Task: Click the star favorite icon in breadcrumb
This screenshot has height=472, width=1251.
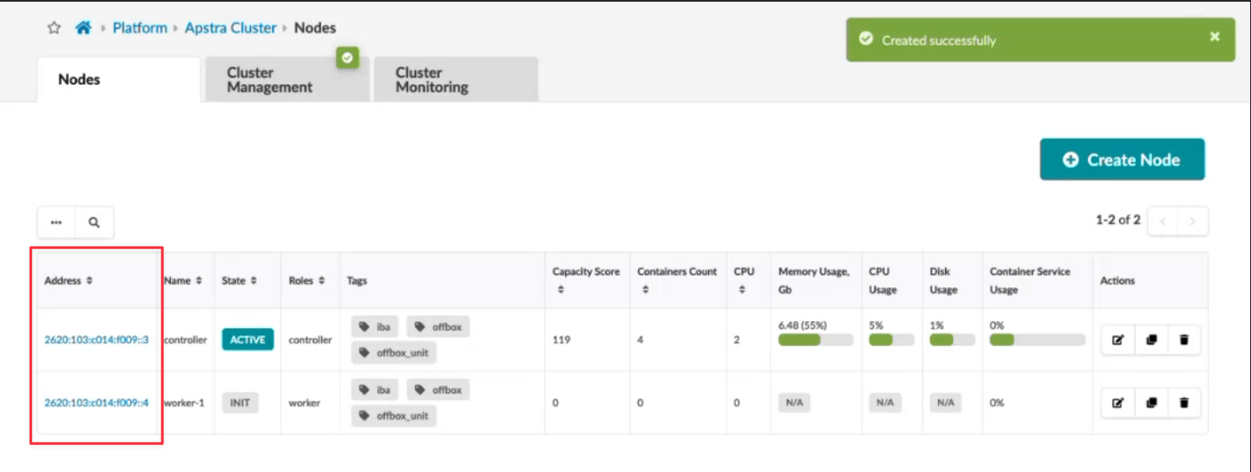Action: point(54,28)
